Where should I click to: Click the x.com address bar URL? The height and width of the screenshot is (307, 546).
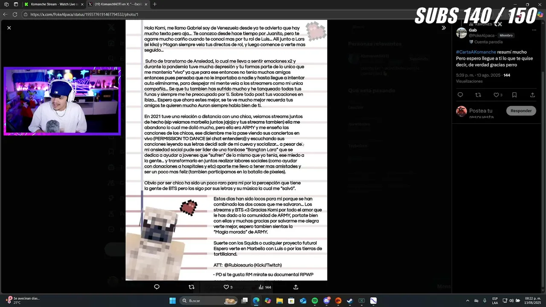[x=84, y=14]
